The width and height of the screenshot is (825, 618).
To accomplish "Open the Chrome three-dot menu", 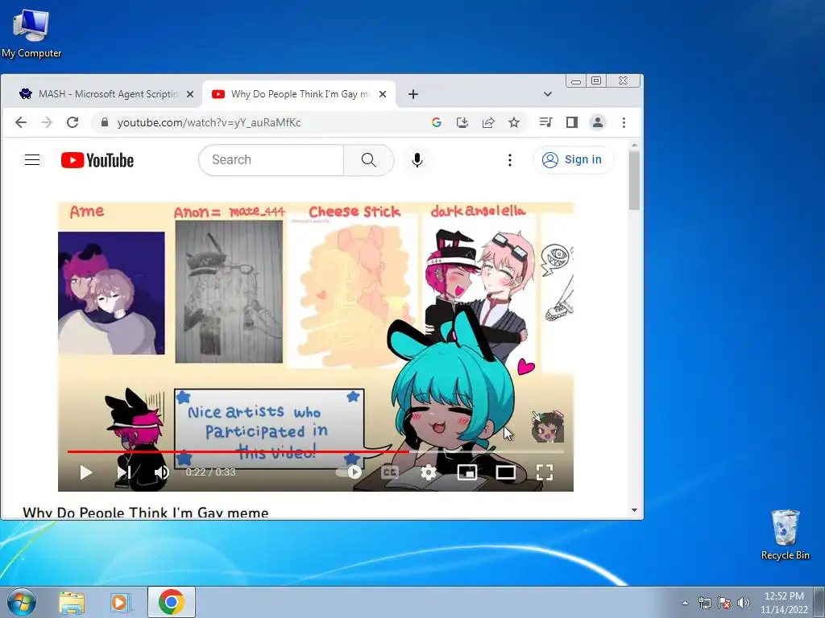I will click(x=624, y=122).
